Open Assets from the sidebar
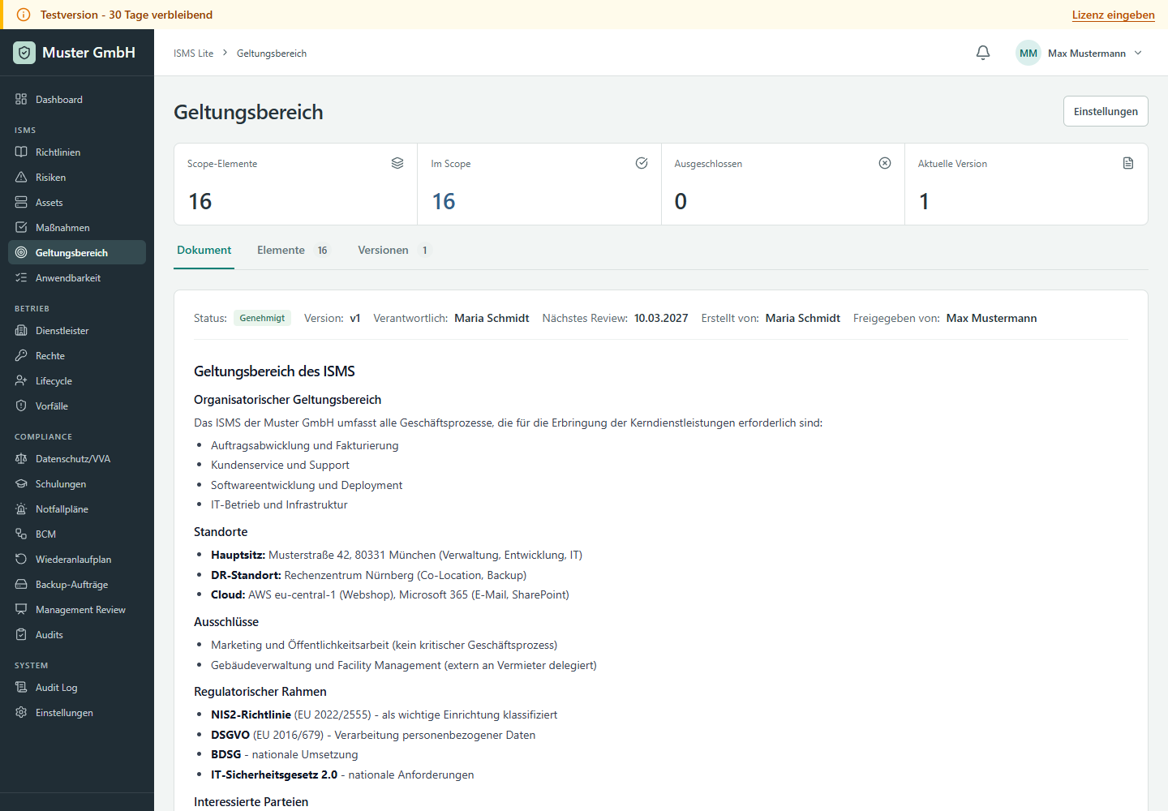The width and height of the screenshot is (1168, 811). tap(77, 202)
